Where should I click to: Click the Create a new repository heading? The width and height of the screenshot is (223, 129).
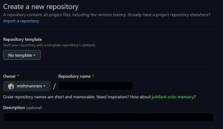(41, 6)
